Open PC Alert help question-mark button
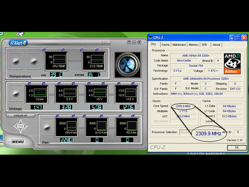This screenshot has height=187, width=249. point(129,42)
